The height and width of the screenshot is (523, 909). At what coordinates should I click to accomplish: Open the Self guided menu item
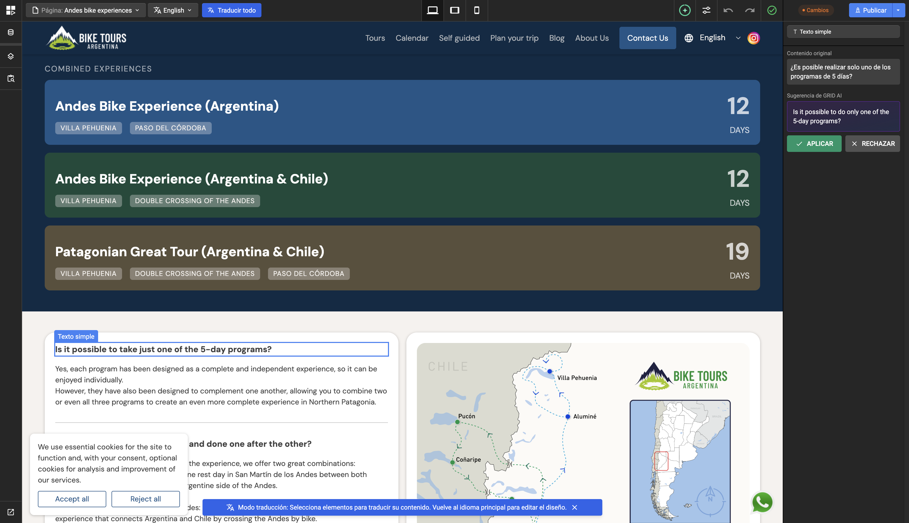point(459,38)
